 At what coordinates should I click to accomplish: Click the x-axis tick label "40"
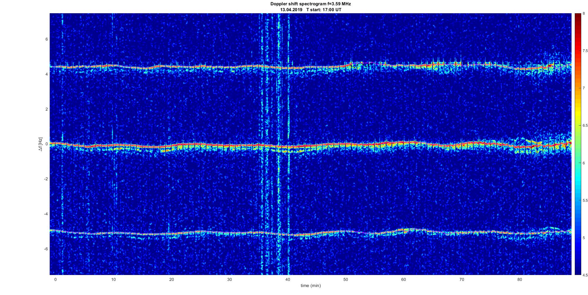pos(288,279)
